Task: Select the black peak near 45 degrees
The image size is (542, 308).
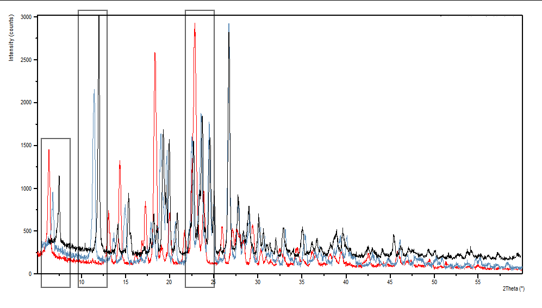Action: click(394, 236)
